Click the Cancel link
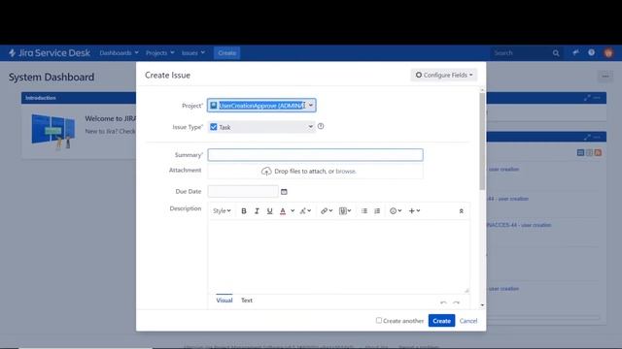The image size is (622, 349). tap(468, 321)
